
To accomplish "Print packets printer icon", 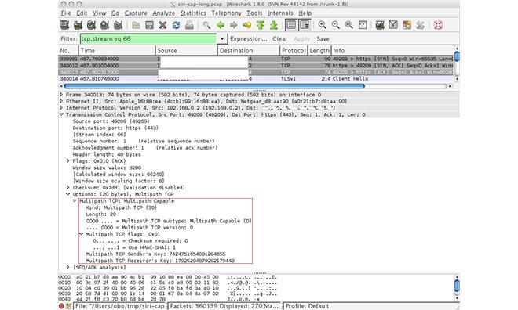I will click(189, 25).
